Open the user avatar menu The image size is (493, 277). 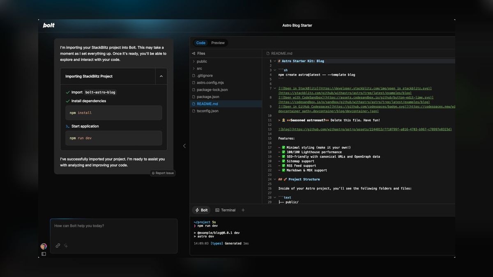click(x=44, y=246)
